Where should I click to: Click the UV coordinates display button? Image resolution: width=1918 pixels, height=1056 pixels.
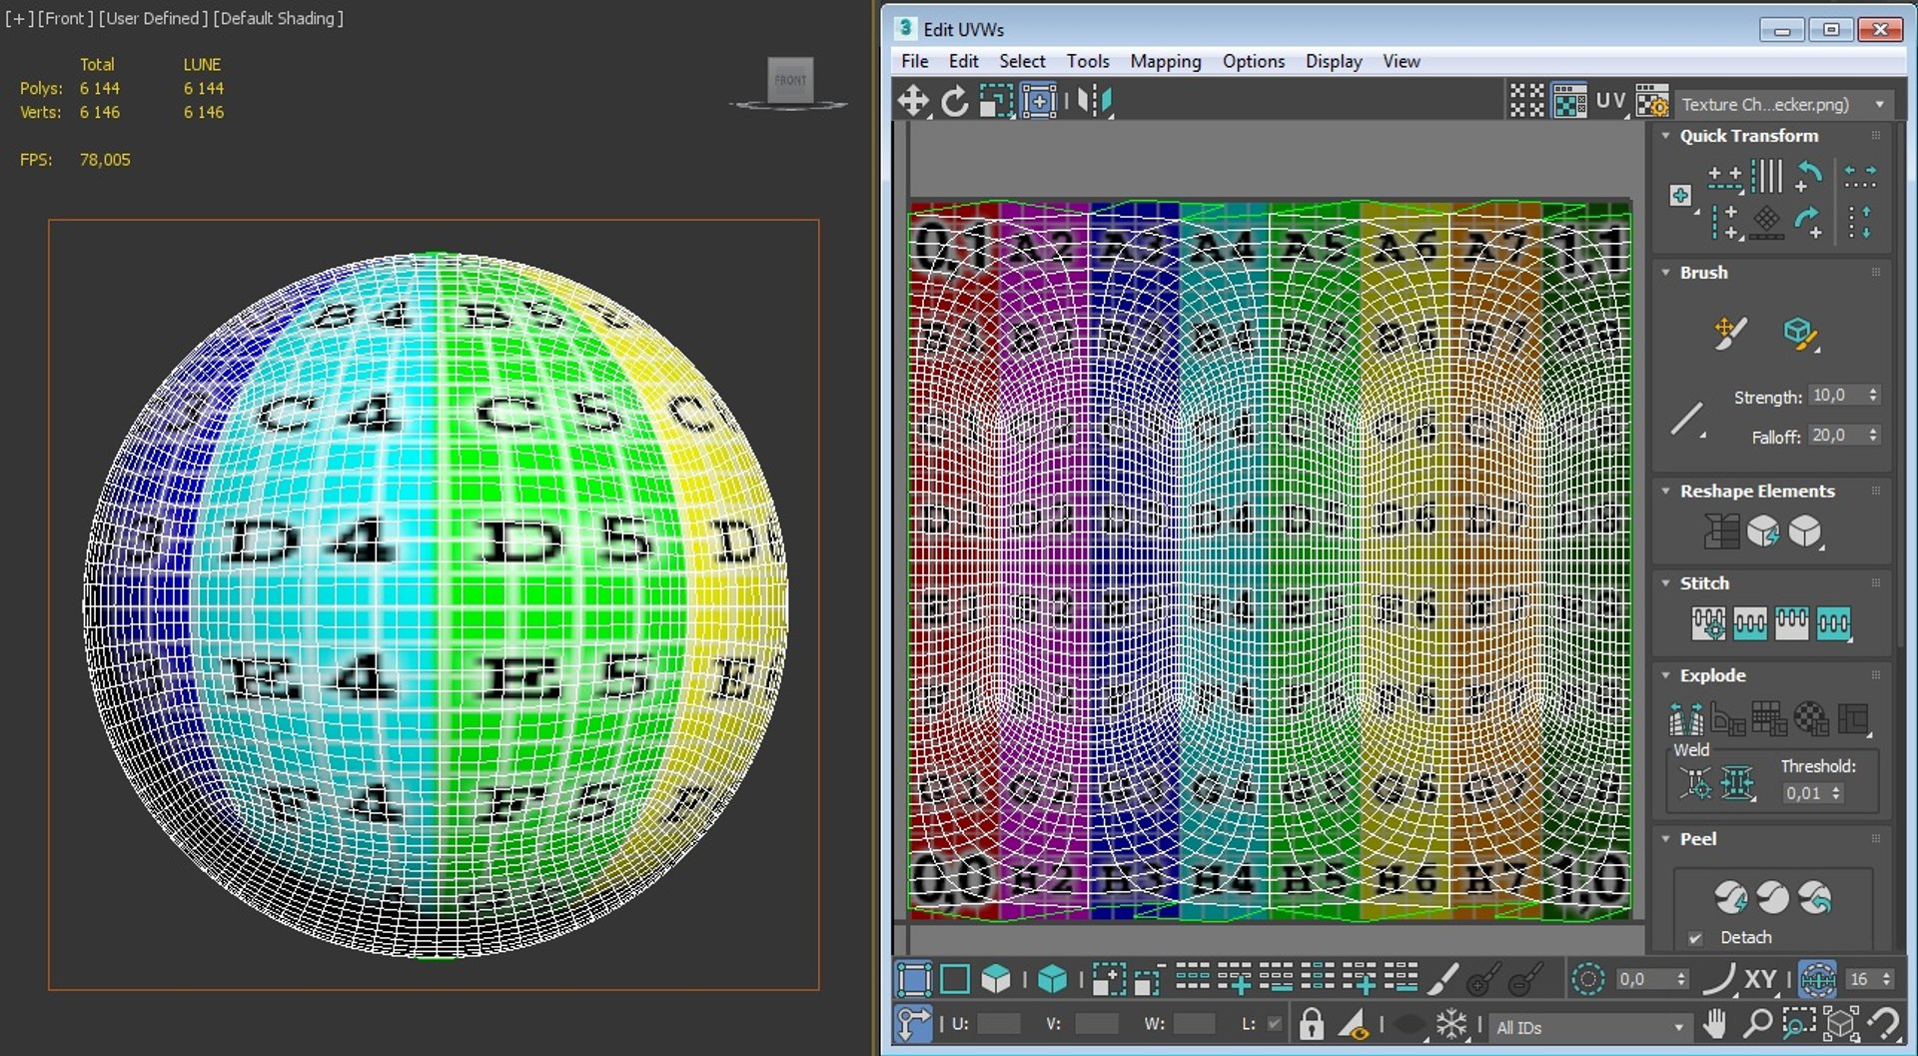(1610, 101)
